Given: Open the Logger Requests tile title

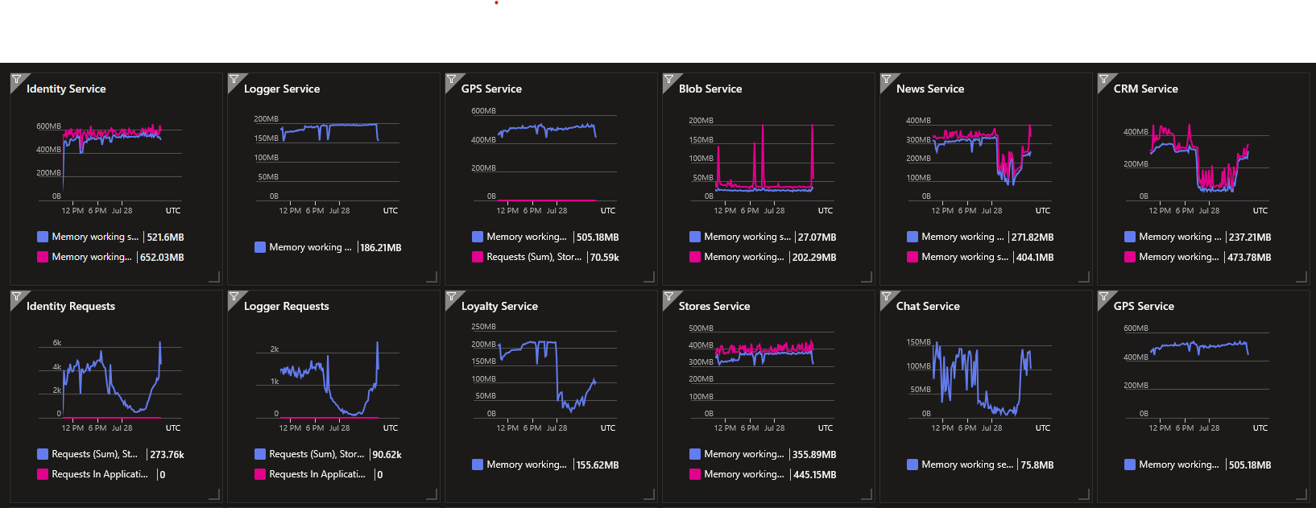Looking at the screenshot, I should (286, 306).
